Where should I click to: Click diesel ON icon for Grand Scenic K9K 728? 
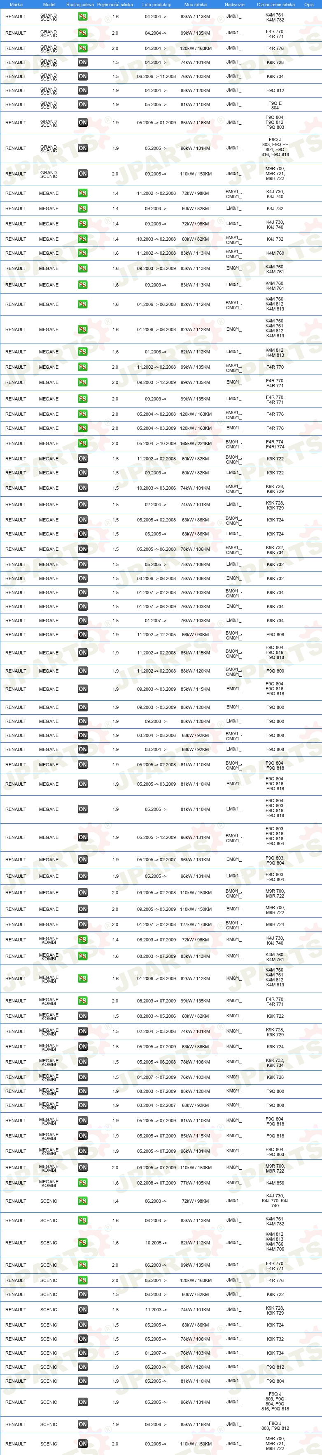(x=83, y=62)
